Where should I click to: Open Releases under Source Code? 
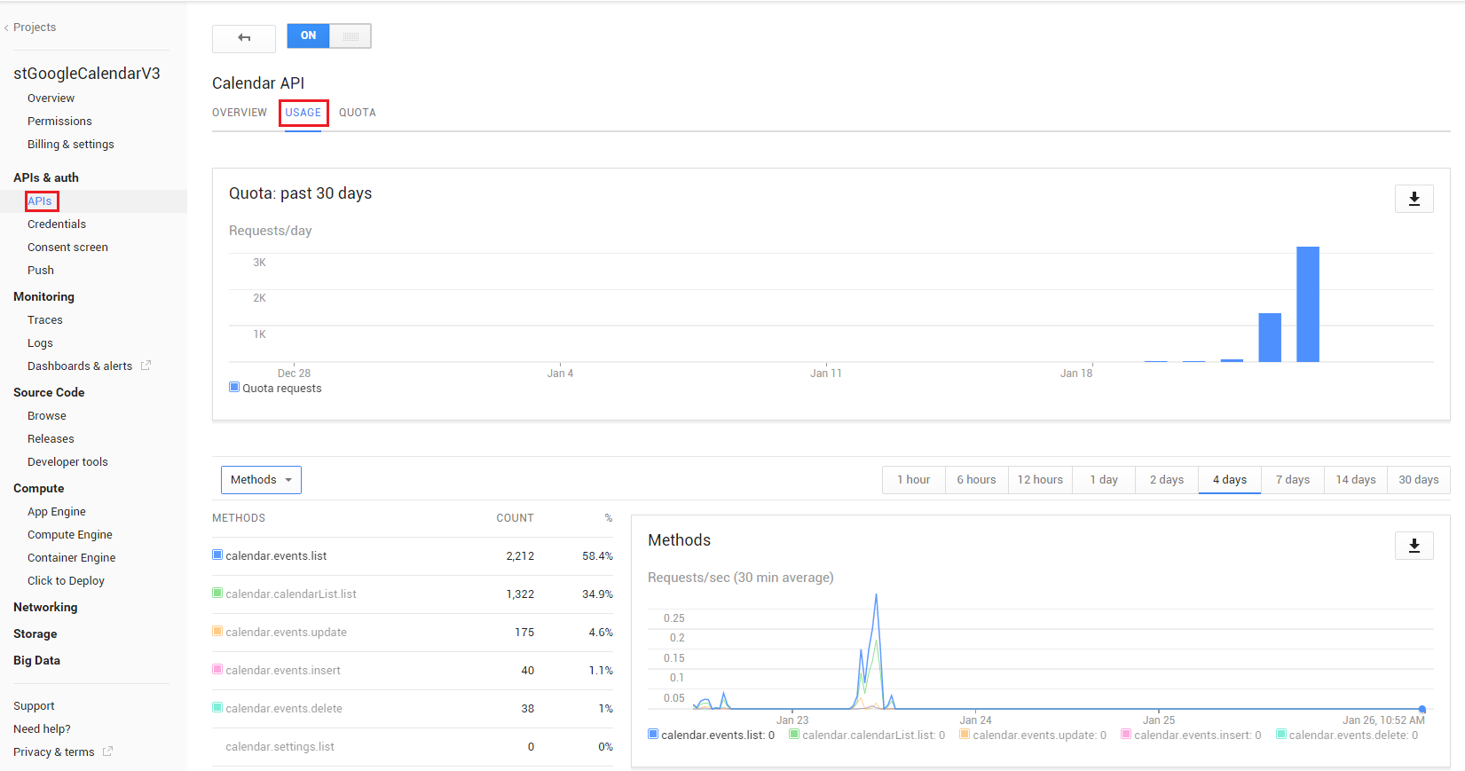[x=51, y=439]
